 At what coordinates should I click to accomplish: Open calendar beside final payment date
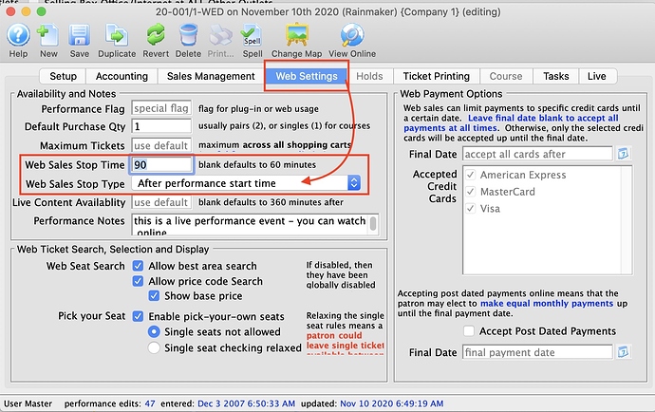click(623, 352)
